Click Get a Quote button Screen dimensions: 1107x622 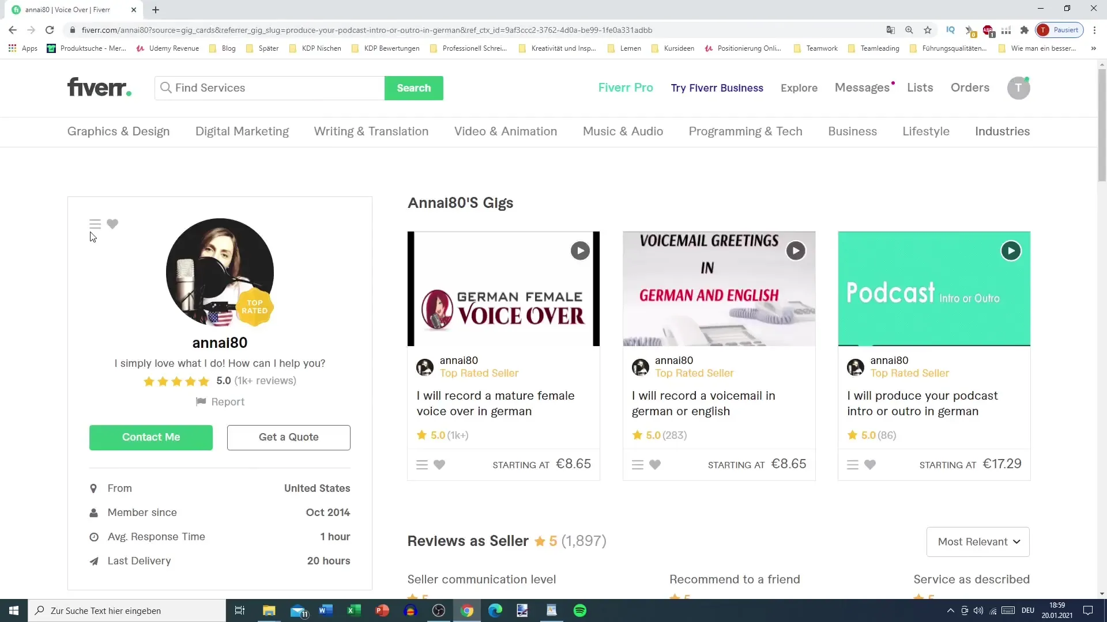[288, 437]
